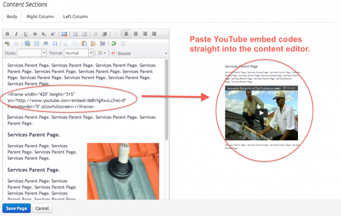Viewport: 341px width, 216px height.
Task: Insert a numbered list
Action: click(x=75, y=34)
